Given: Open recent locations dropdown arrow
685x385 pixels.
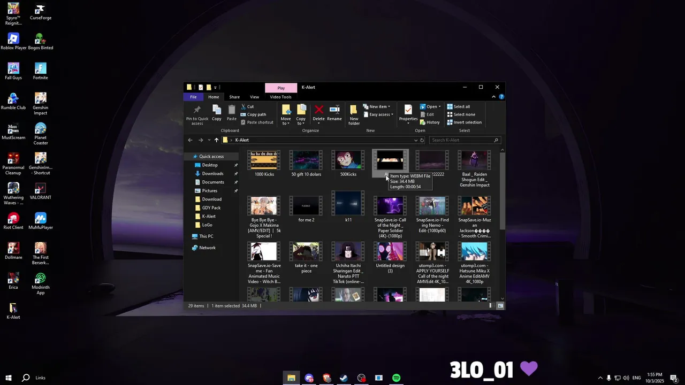Looking at the screenshot, I should (x=208, y=140).
